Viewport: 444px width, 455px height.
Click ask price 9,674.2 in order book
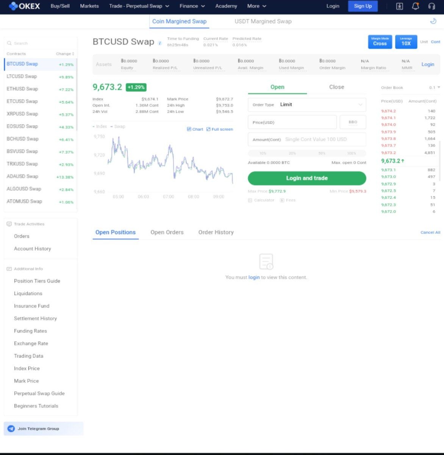(x=388, y=111)
